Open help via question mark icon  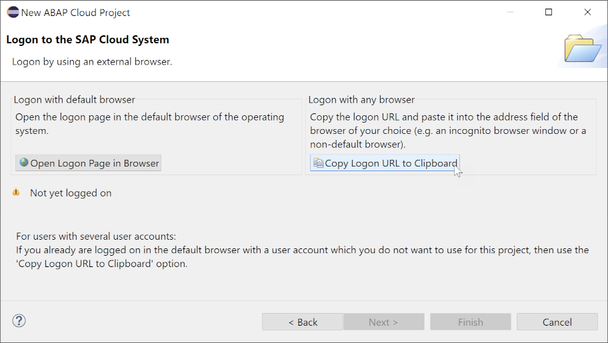[19, 321]
